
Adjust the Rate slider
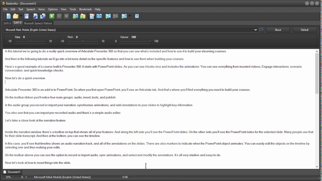pos(30,41)
